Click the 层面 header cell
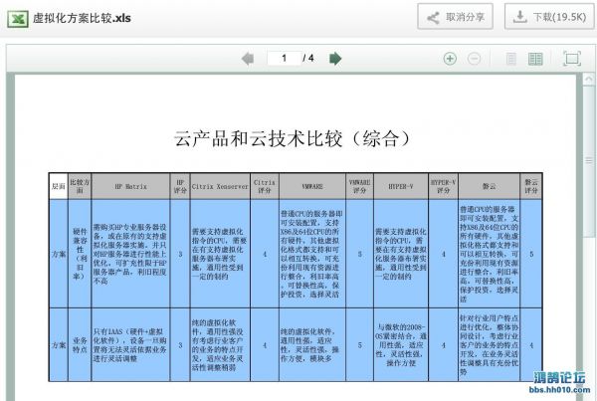 pos(59,186)
